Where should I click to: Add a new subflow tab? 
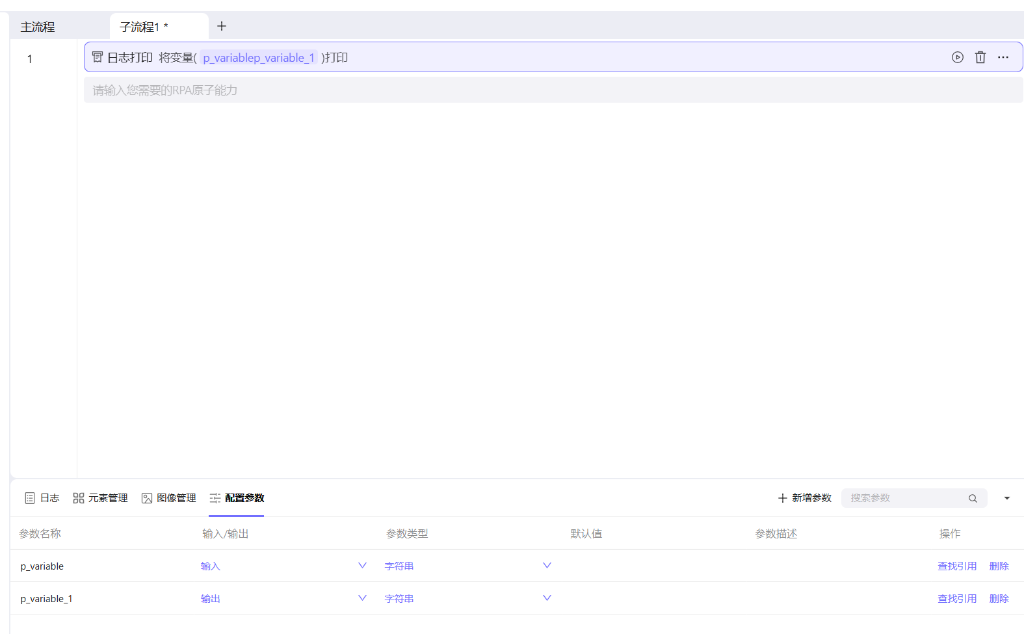click(222, 27)
